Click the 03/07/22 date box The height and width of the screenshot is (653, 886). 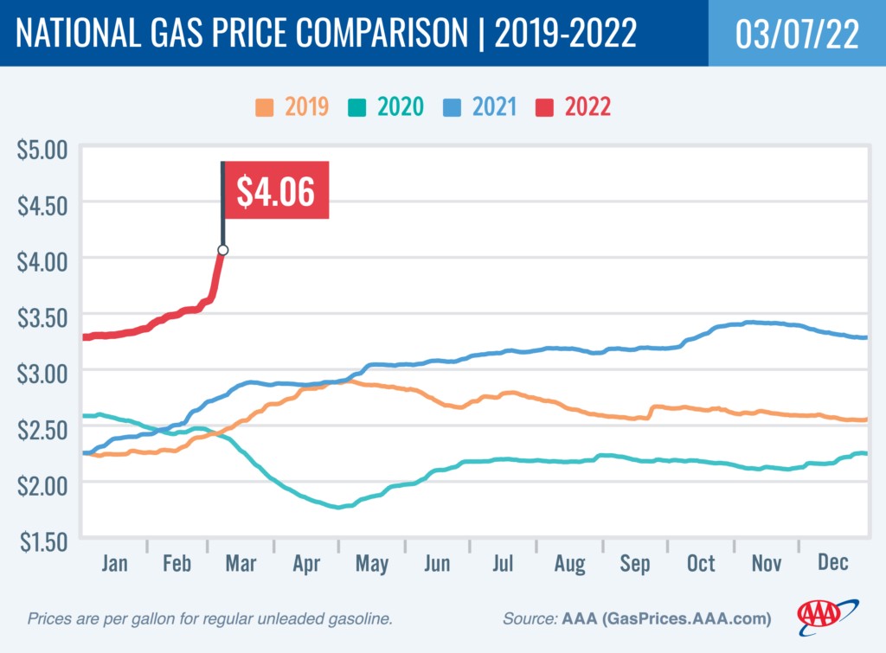[x=797, y=33]
